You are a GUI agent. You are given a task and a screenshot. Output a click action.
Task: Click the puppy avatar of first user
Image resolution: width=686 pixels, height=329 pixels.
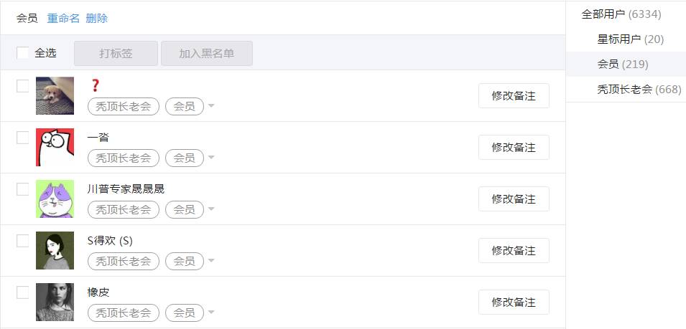tap(55, 95)
